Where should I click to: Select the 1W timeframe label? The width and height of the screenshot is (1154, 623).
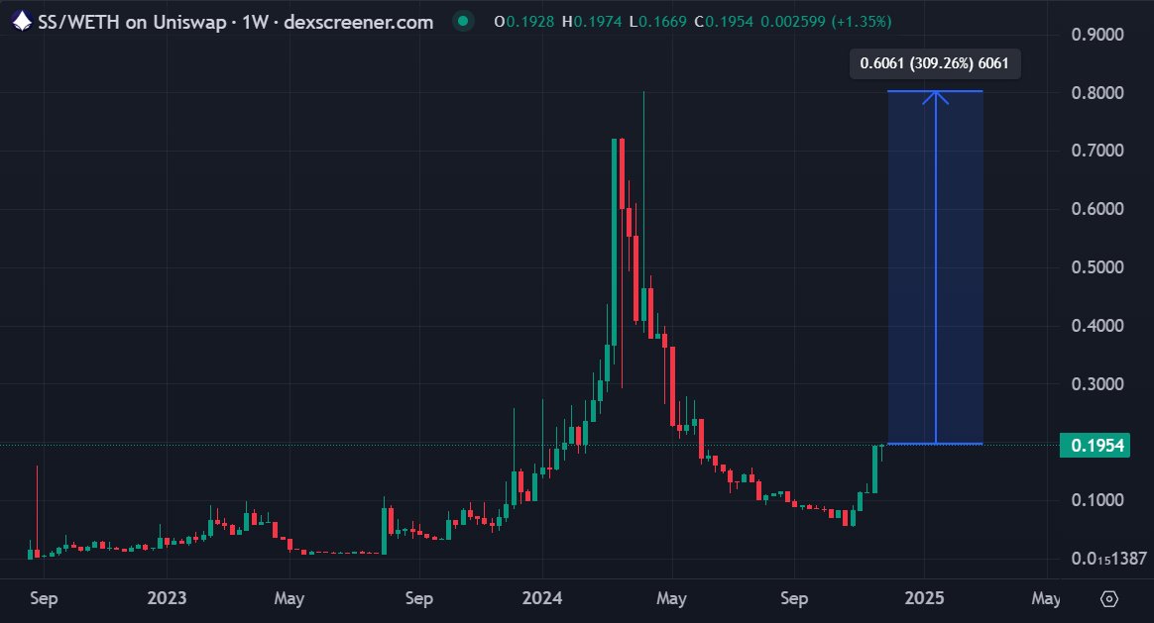click(x=256, y=20)
